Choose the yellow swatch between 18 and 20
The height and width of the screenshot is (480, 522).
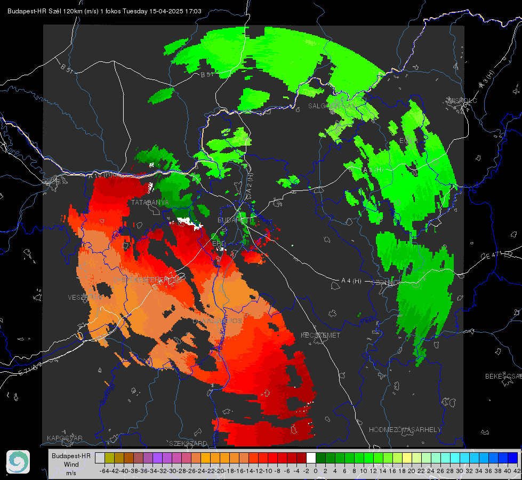coord(407,458)
